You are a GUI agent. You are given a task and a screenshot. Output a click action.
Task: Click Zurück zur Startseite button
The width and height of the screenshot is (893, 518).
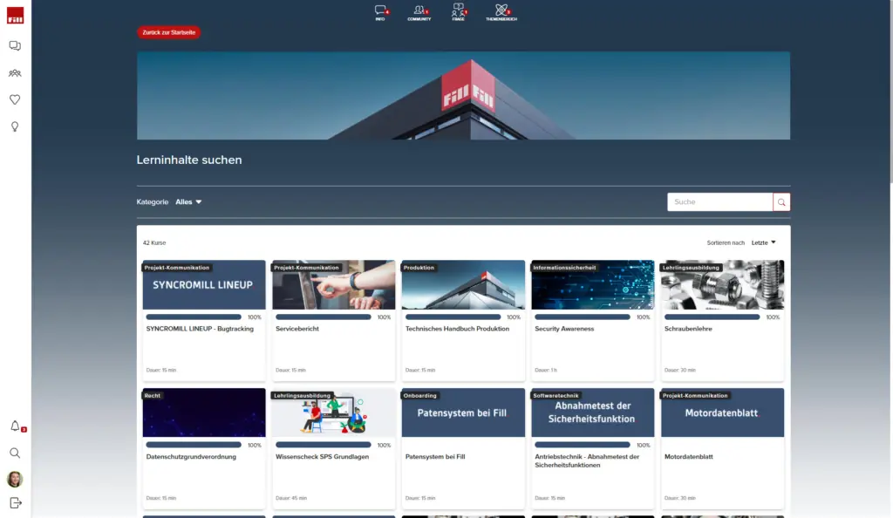point(168,32)
